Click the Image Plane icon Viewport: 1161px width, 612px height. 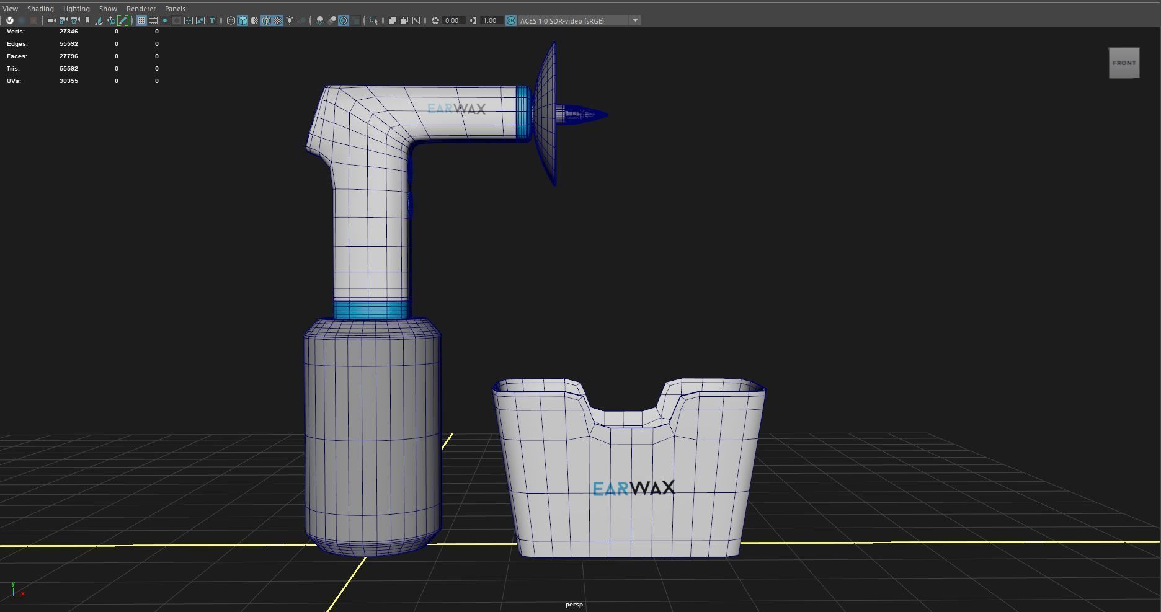point(99,20)
